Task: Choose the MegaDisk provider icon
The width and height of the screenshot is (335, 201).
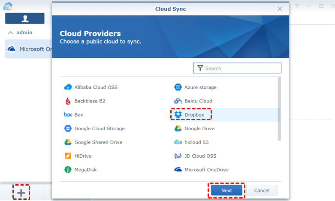Action: point(68,170)
